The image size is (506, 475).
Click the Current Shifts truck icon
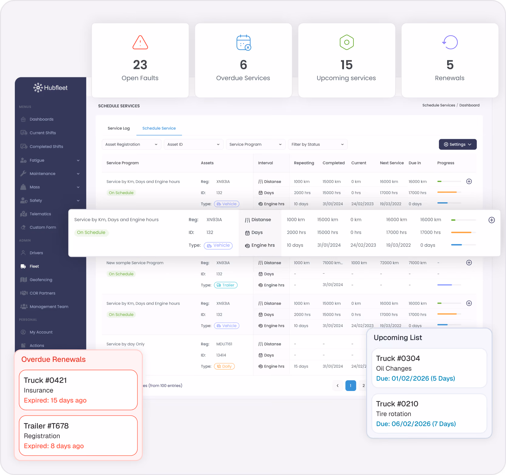pos(23,133)
